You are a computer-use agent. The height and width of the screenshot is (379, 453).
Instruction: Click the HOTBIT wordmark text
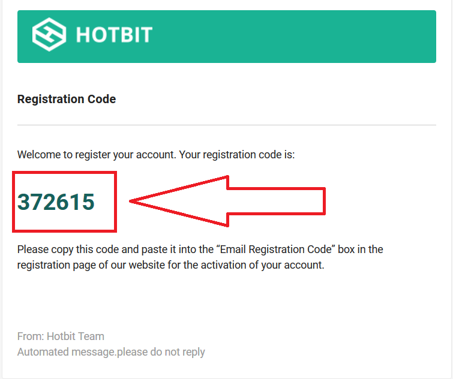(x=114, y=35)
